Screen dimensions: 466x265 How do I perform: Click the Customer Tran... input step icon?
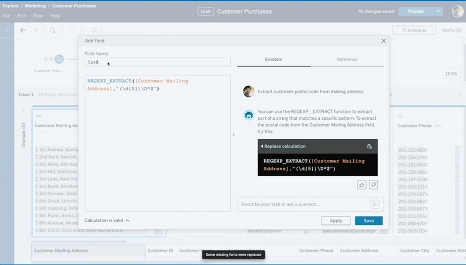coord(59,59)
